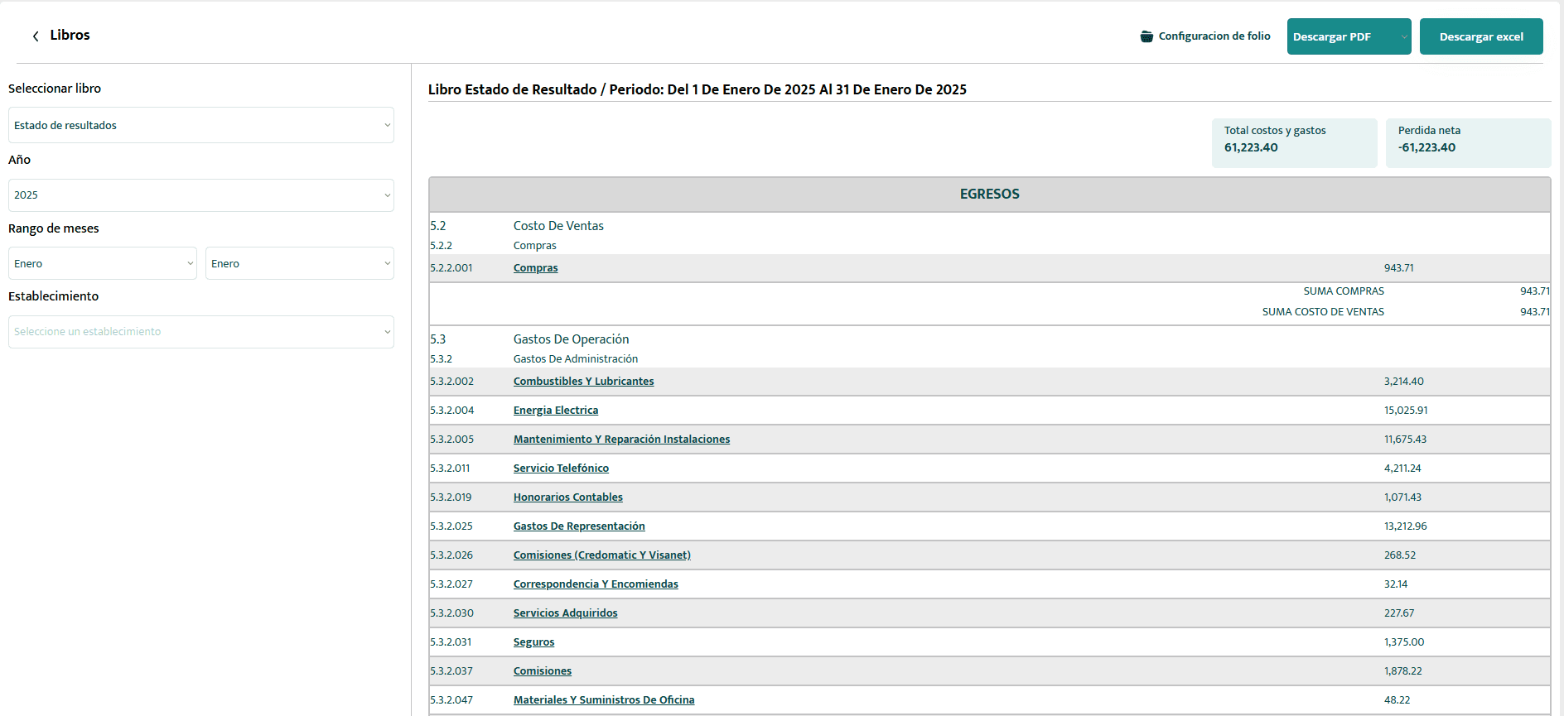Click the Perdida neta summary card

pos(1468,143)
